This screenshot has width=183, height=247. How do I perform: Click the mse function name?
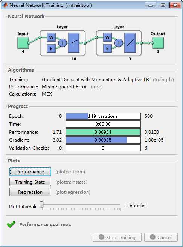click(x=97, y=87)
